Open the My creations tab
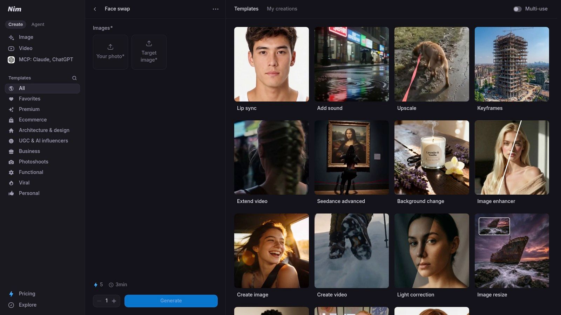 (282, 9)
